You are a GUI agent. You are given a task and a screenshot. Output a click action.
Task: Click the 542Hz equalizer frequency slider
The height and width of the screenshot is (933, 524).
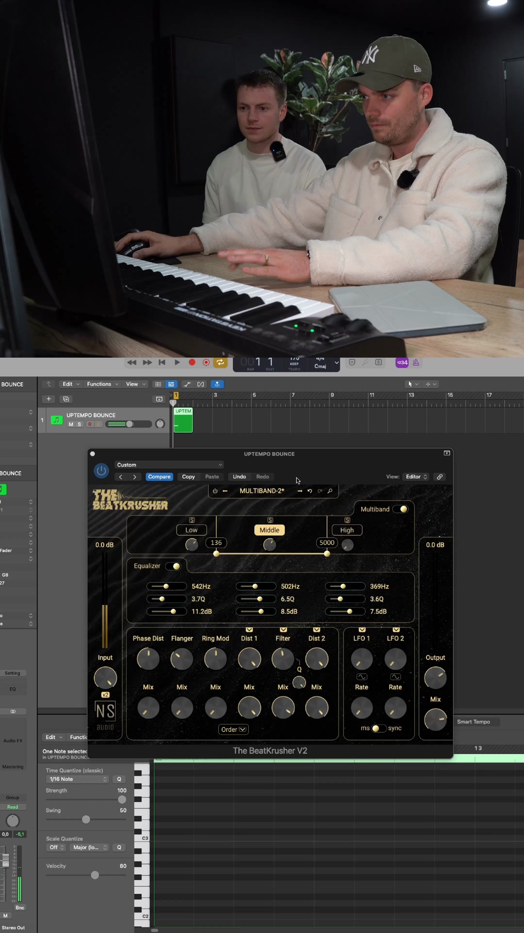tap(167, 587)
